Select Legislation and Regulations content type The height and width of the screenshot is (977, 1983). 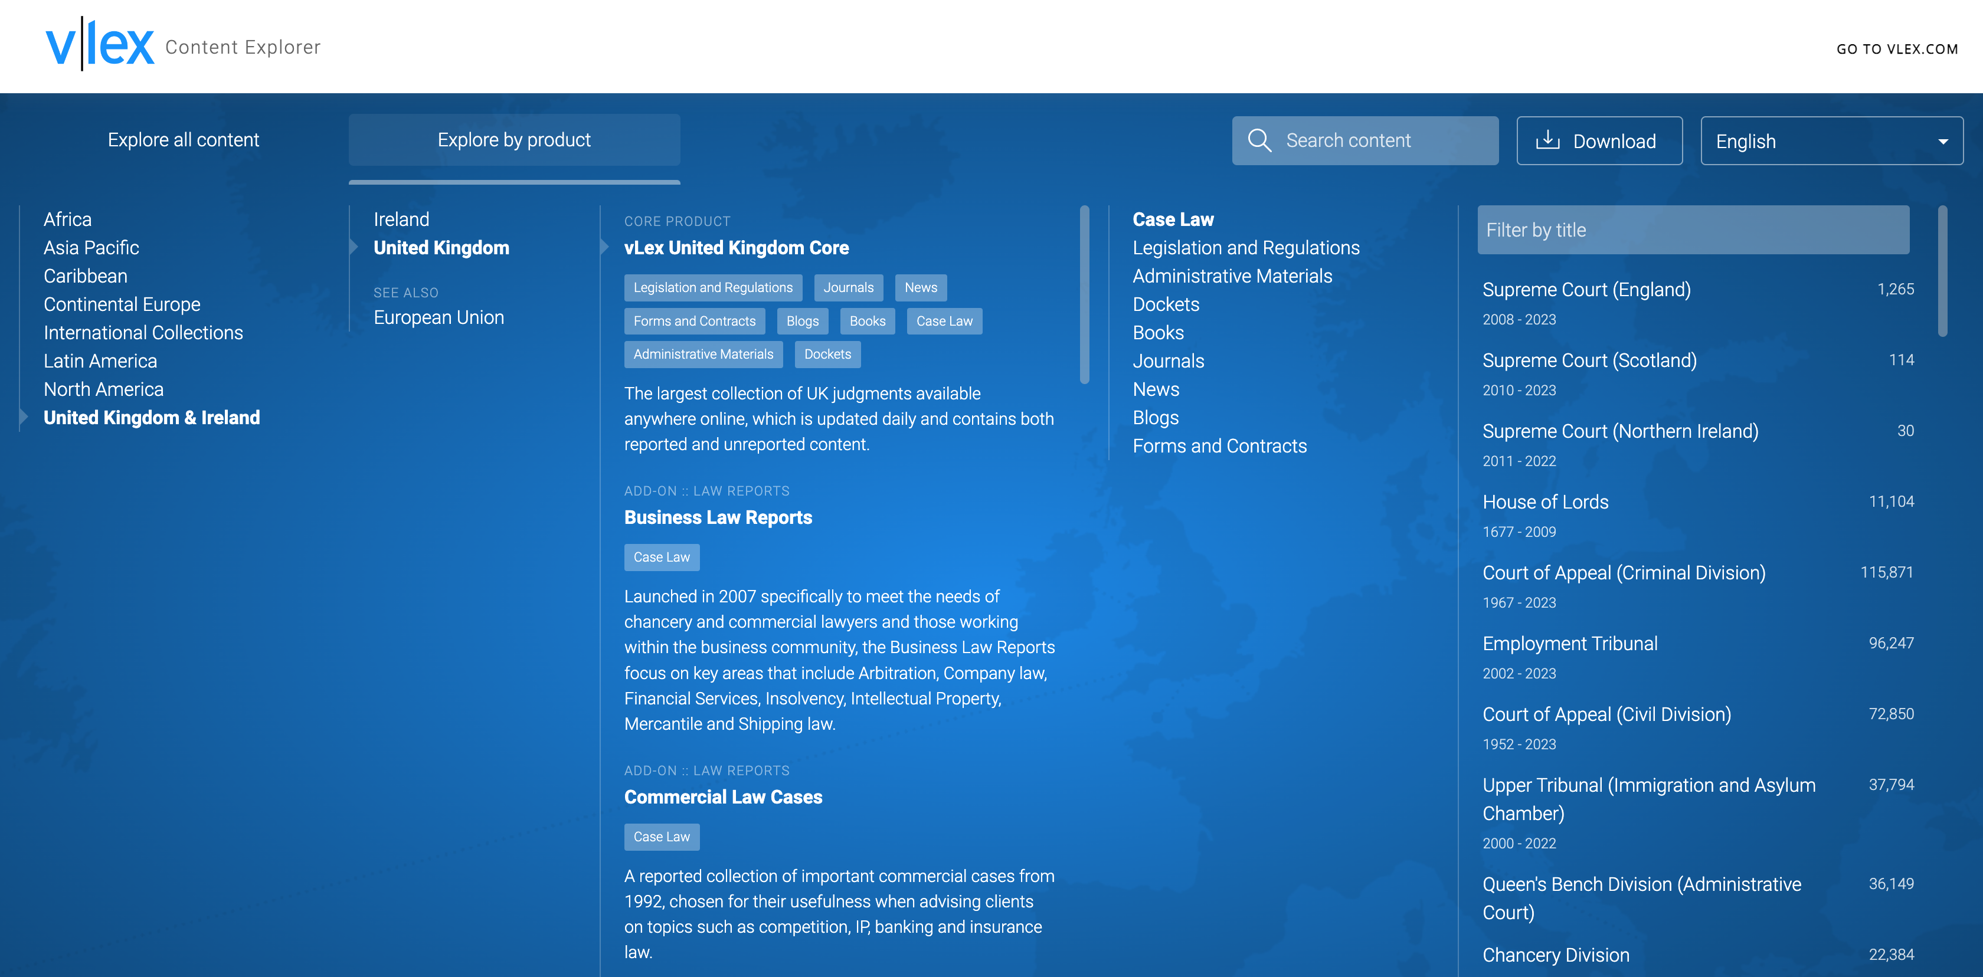pos(1245,248)
